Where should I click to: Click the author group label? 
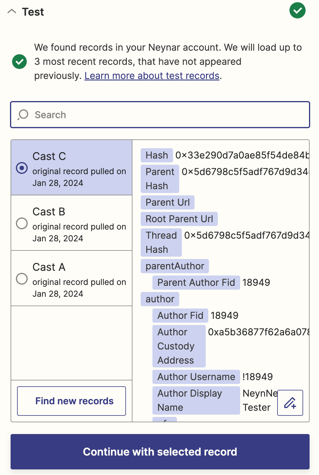tap(160, 299)
